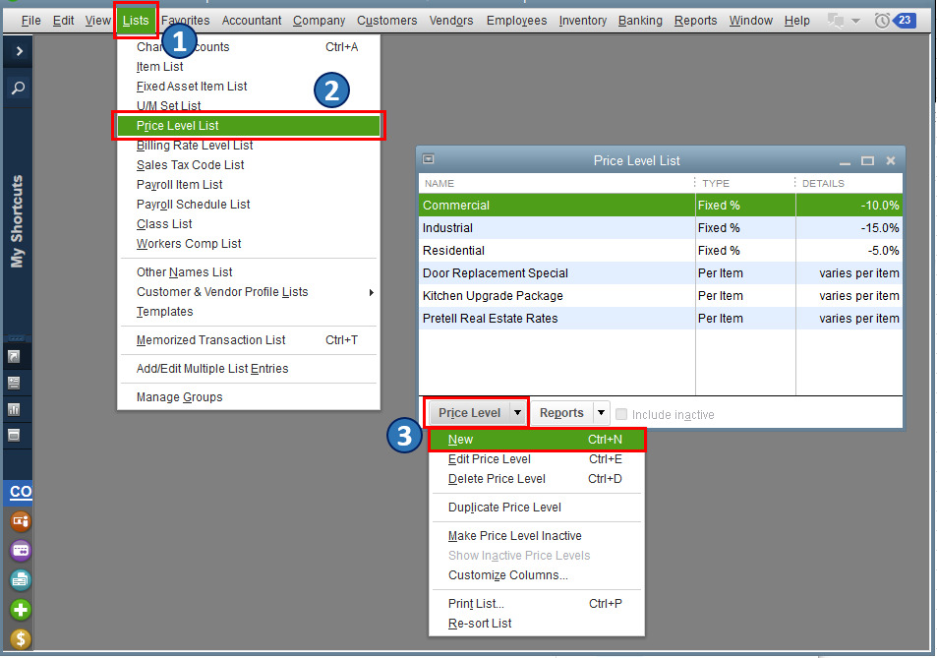Choose Make Price Level Inactive
This screenshot has width=937, height=658.
tap(537, 536)
